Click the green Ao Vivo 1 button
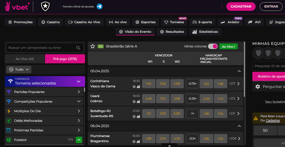The height and width of the screenshot is (147, 285). pyautogui.click(x=229, y=47)
